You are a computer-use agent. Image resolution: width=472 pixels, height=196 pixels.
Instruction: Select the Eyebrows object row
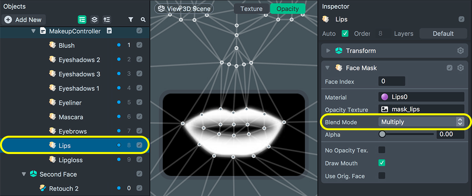click(75, 131)
